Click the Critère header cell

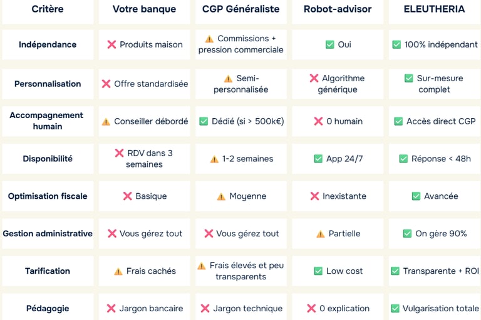48,9
